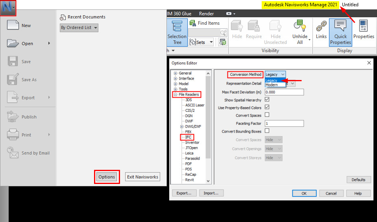377x222 pixels.
Task: Click Find Items binoculars icon
Action: click(x=192, y=23)
